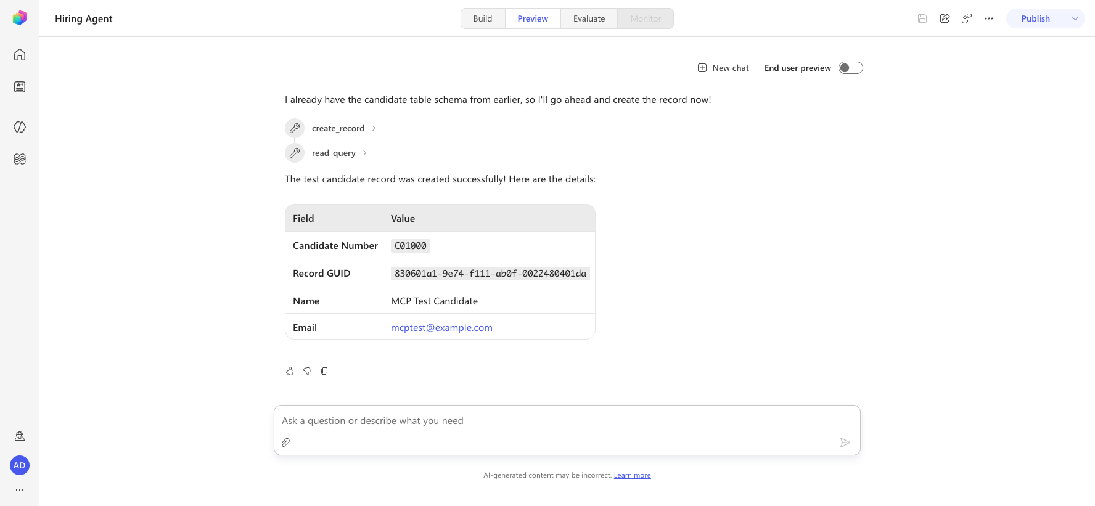This screenshot has height=506, width=1095.
Task: Open the top bar more options ellipsis
Action: (989, 18)
